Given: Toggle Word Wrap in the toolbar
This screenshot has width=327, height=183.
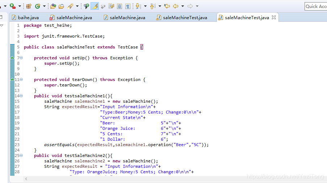Looking at the screenshot, I should click(x=112, y=6).
